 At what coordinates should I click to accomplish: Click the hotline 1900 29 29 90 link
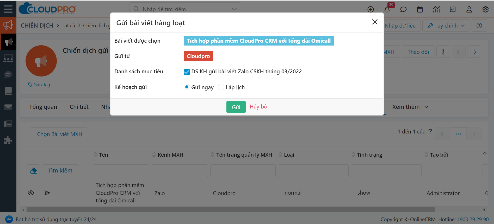coord(473,219)
